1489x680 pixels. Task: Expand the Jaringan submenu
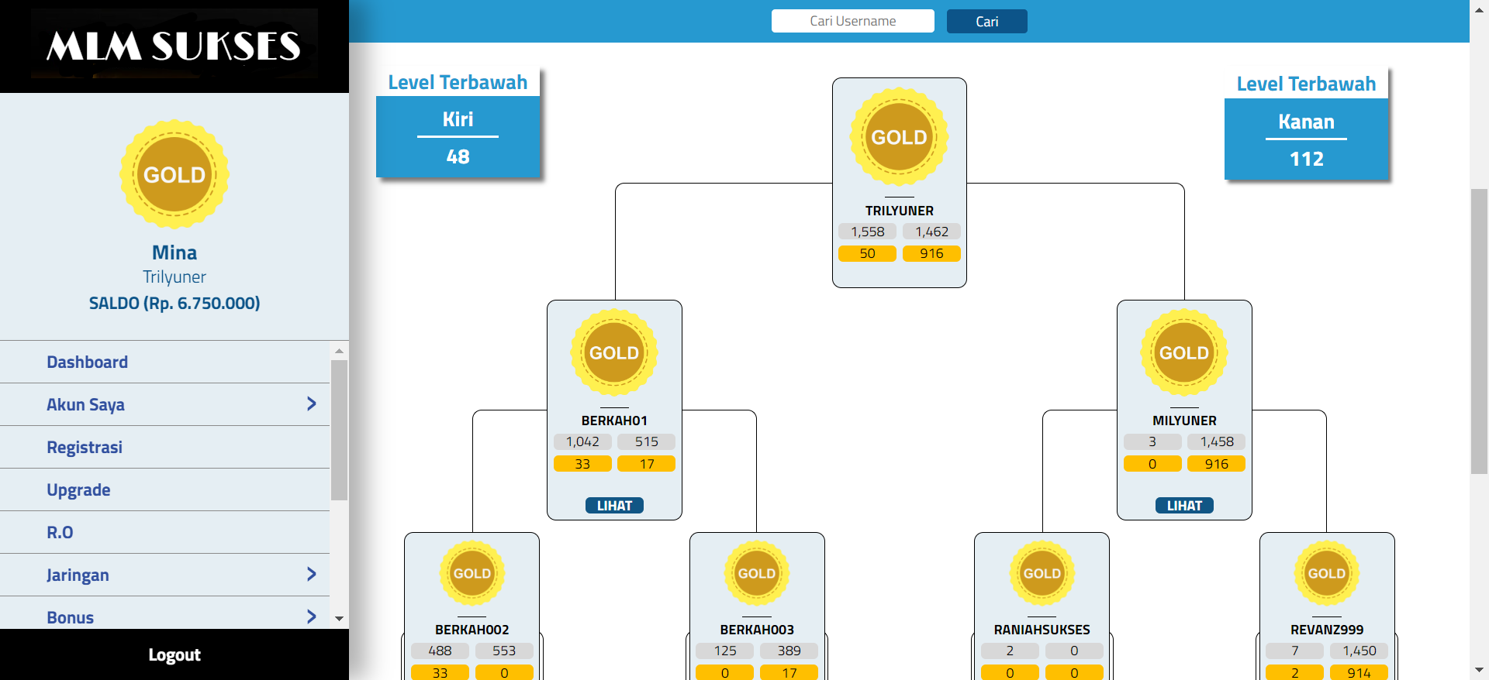311,575
